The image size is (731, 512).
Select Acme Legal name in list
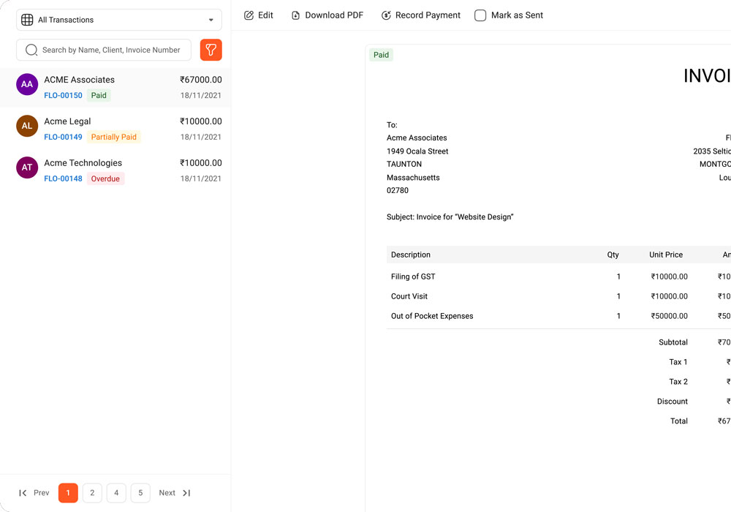pos(67,121)
